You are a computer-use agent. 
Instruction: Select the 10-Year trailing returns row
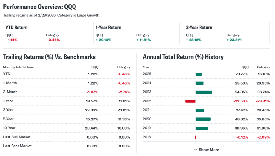click(67, 128)
